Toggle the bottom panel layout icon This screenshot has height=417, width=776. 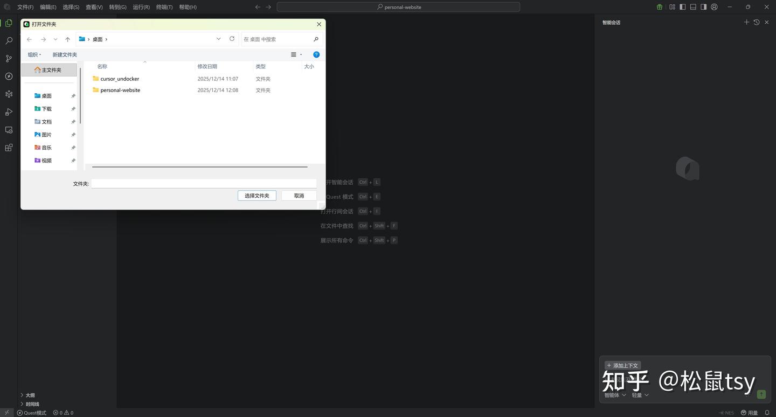pos(693,7)
